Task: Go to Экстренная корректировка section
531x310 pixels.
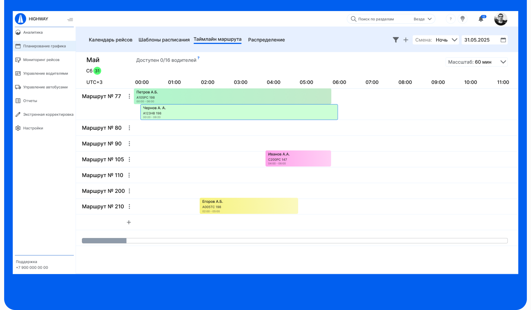Action: tap(48, 114)
